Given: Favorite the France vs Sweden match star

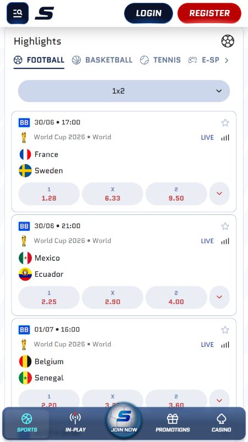Looking at the screenshot, I should [x=225, y=123].
